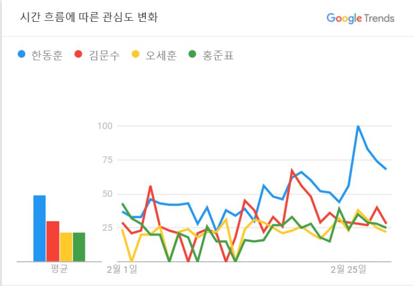Click the blue average bar
Viewport: 414px width, 286px height.
(40, 228)
